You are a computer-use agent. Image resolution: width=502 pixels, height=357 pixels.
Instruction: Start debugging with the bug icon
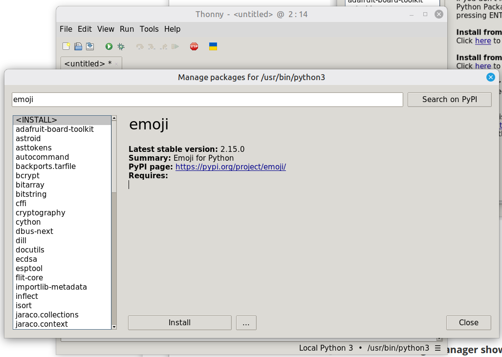click(x=121, y=46)
